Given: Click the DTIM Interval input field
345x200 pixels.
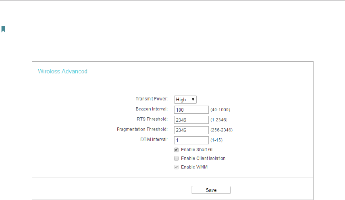Looking at the screenshot, I should 191,140.
